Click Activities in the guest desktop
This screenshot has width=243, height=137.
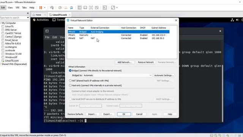pyautogui.click(x=41, y=20)
